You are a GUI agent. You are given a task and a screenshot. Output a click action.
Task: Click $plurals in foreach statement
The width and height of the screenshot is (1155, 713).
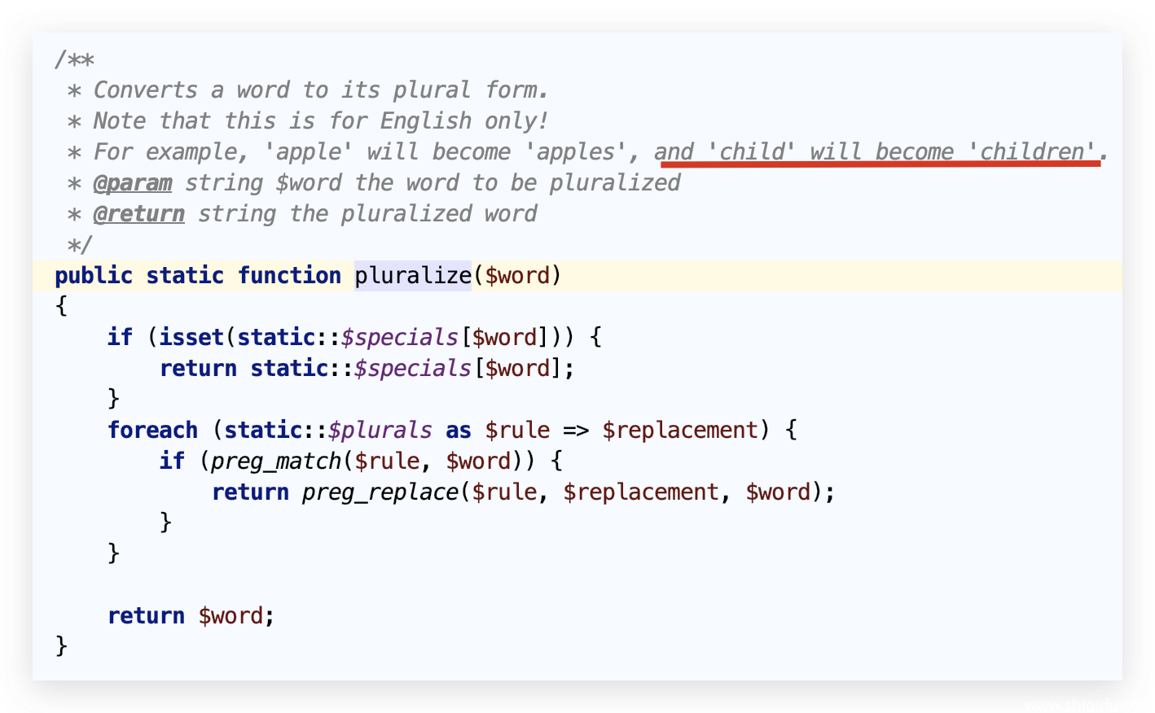(x=380, y=431)
